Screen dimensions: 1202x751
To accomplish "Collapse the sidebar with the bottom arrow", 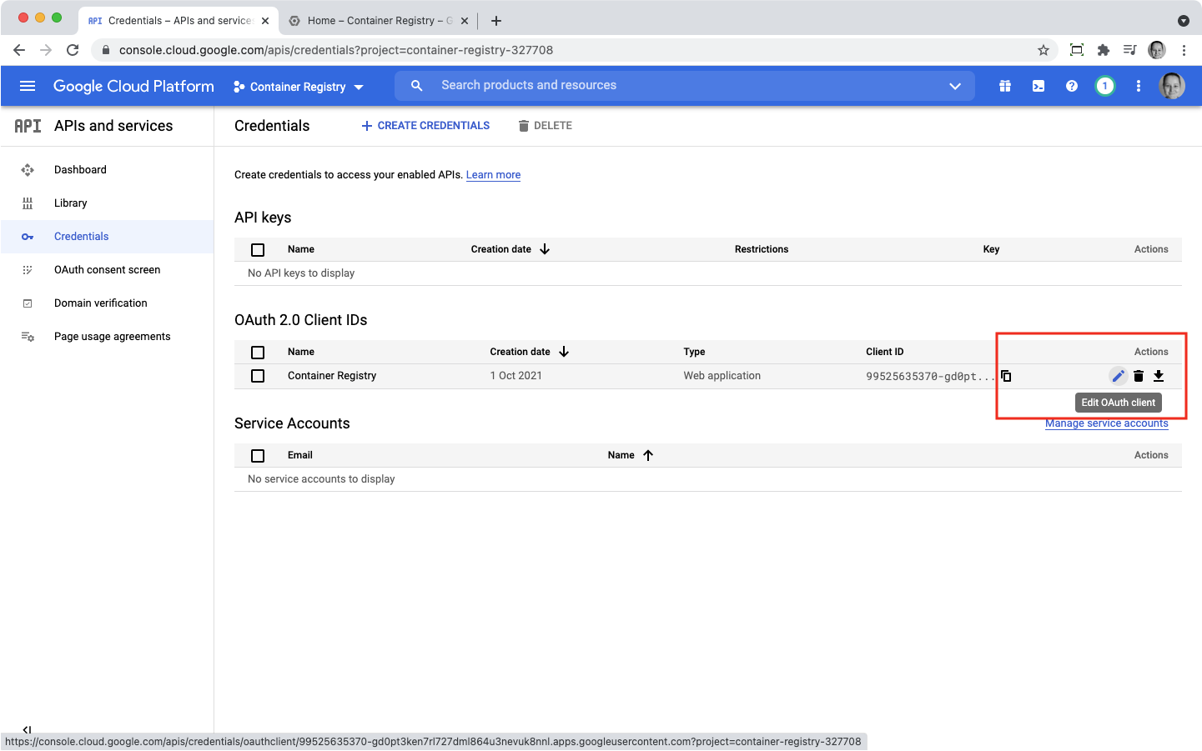I will (27, 730).
